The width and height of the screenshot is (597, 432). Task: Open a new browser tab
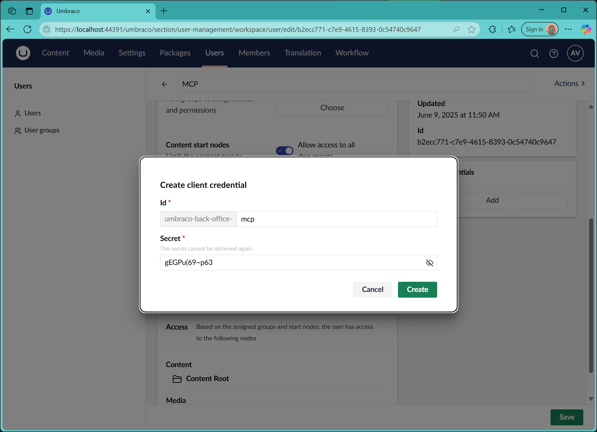coord(164,11)
